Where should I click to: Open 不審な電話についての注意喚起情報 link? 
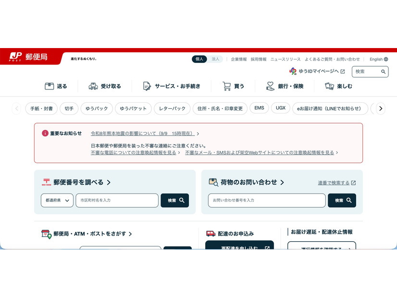[134, 153]
